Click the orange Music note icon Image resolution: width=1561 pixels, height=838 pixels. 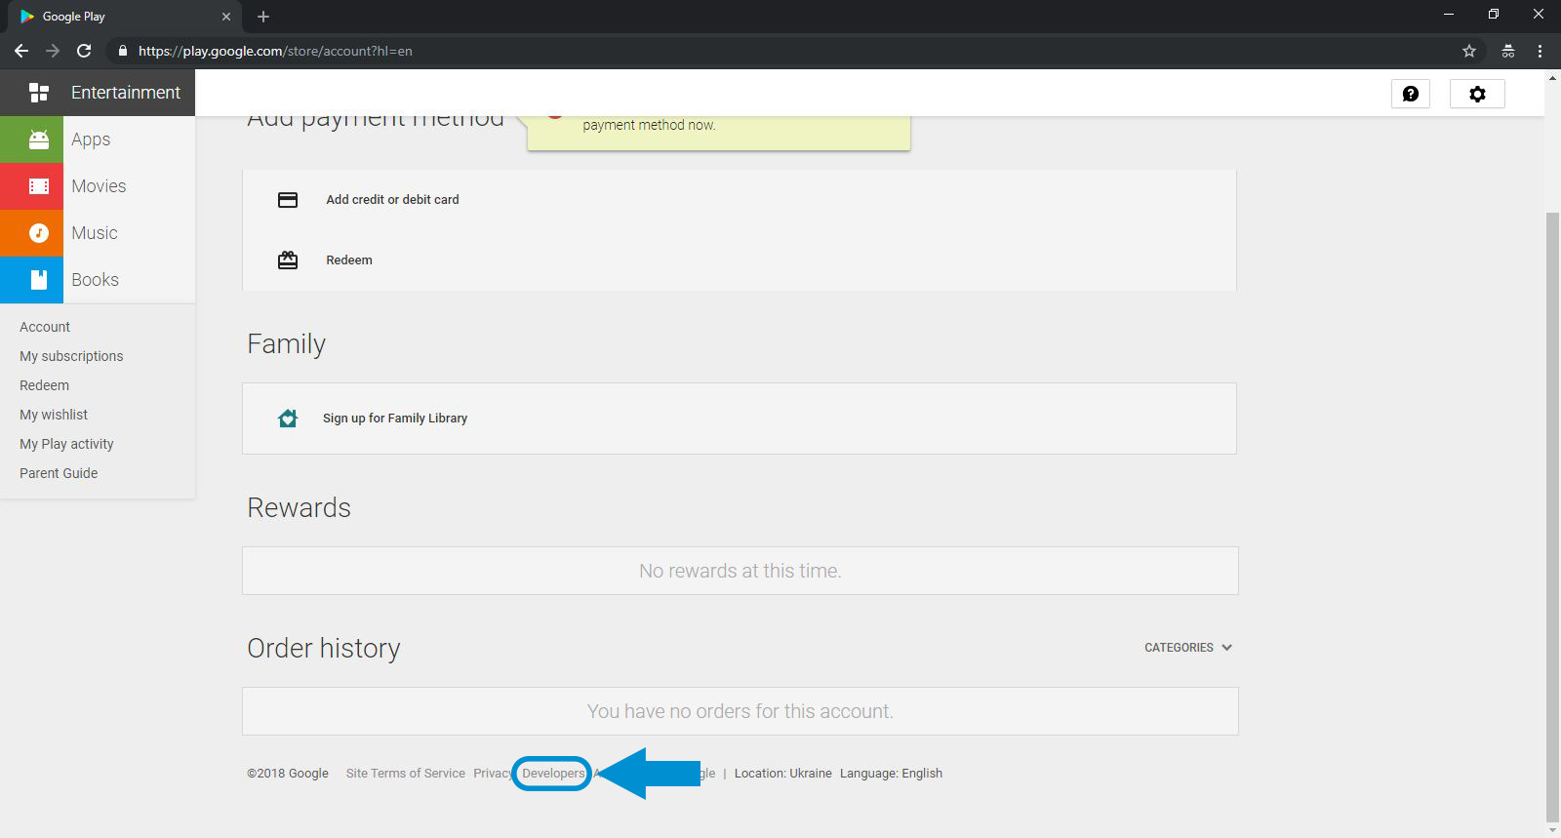[39, 233]
